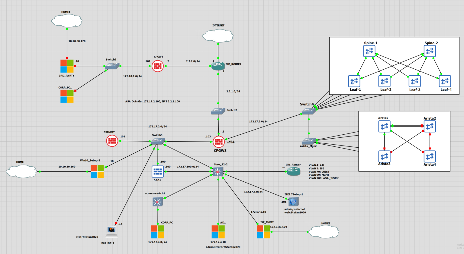Select the Arista3 switch icon

[384, 156]
